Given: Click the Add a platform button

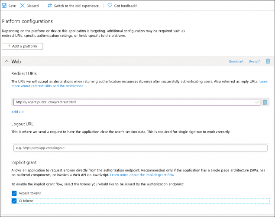Looking at the screenshot, I should [22, 46].
